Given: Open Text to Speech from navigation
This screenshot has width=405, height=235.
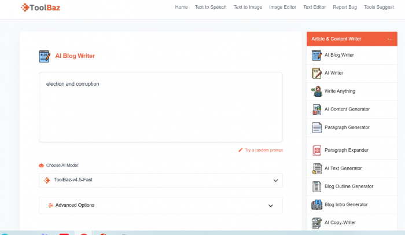Looking at the screenshot, I should pyautogui.click(x=211, y=7).
